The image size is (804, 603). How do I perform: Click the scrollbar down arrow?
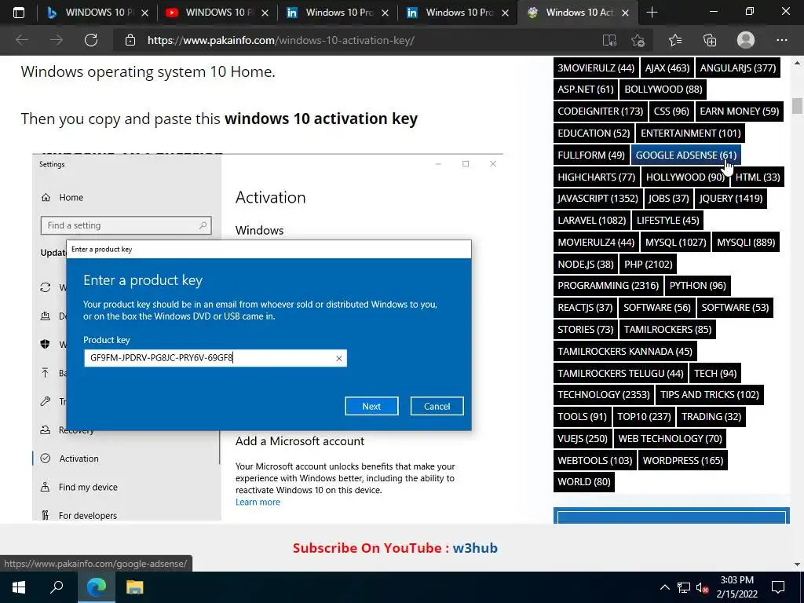[x=797, y=564]
